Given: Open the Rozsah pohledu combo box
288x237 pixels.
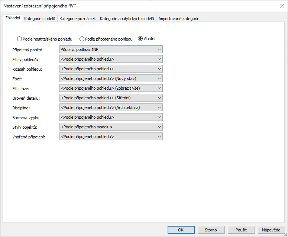Looking at the screenshot, I should [x=111, y=69].
